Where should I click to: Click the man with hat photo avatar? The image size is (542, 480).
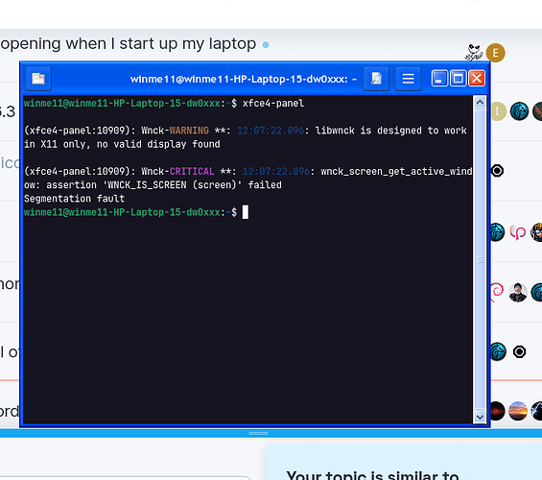coord(518,292)
